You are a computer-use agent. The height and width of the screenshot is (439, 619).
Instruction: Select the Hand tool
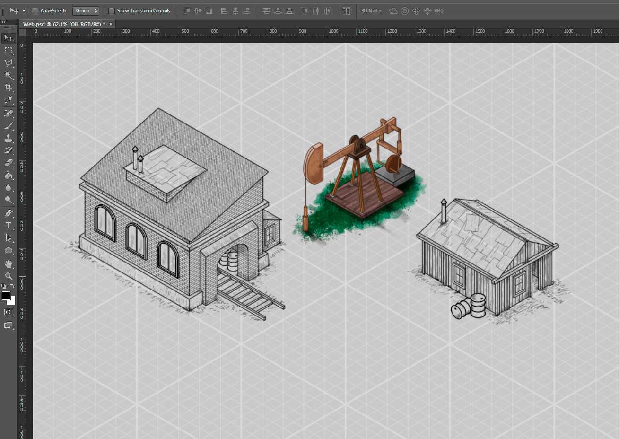coord(9,263)
